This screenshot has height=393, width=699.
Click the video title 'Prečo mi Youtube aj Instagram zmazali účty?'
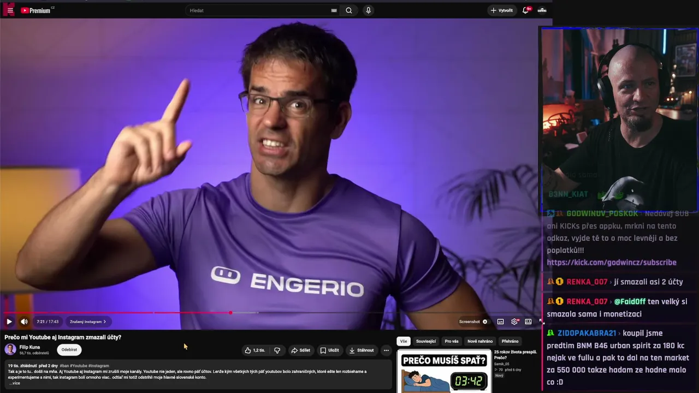click(63, 337)
